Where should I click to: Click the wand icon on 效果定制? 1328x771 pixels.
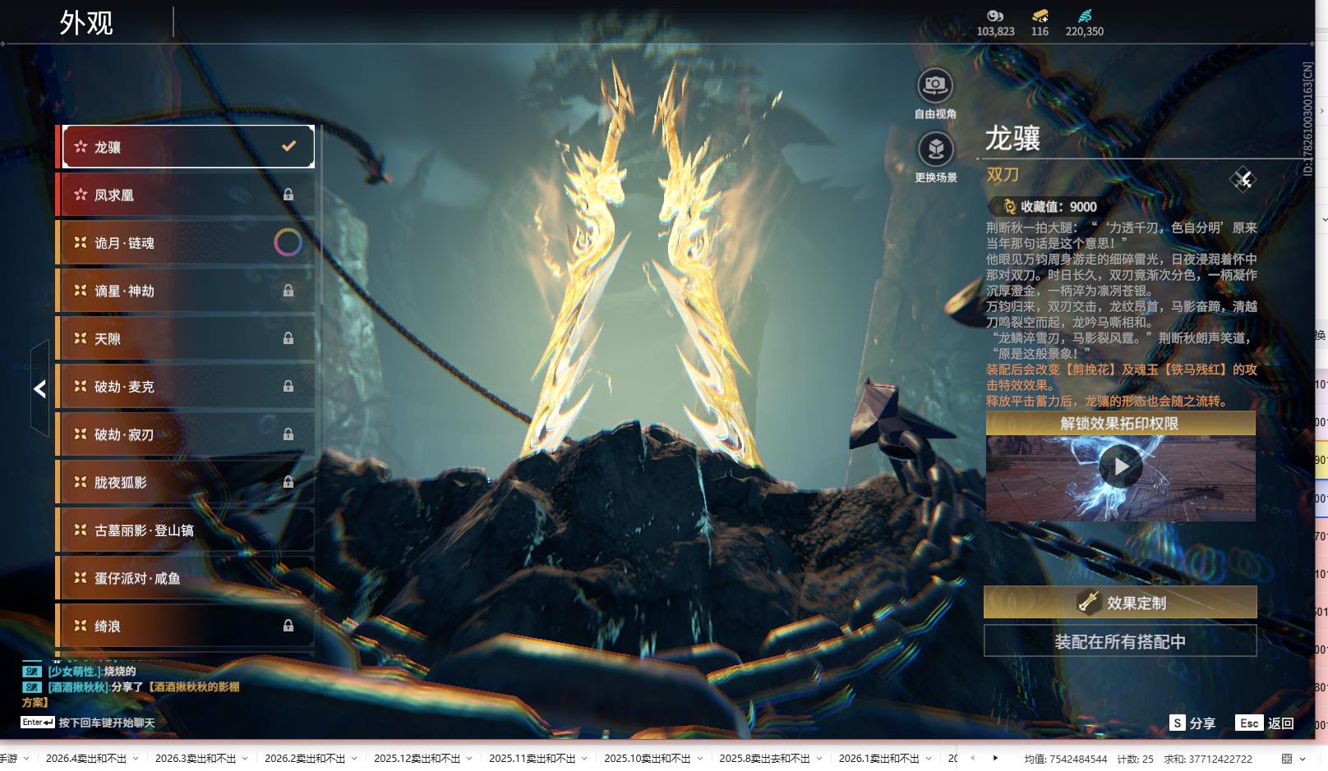[x=1088, y=603]
